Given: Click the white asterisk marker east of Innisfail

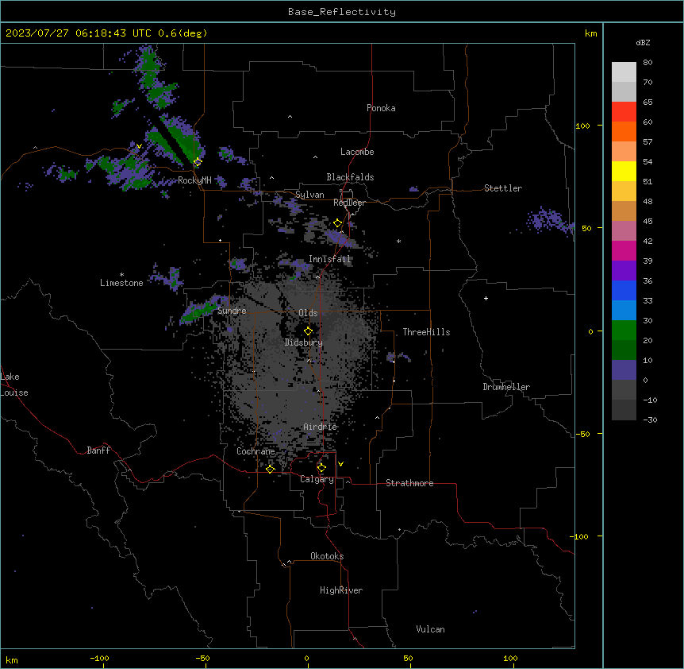Looking at the screenshot, I should point(398,241).
